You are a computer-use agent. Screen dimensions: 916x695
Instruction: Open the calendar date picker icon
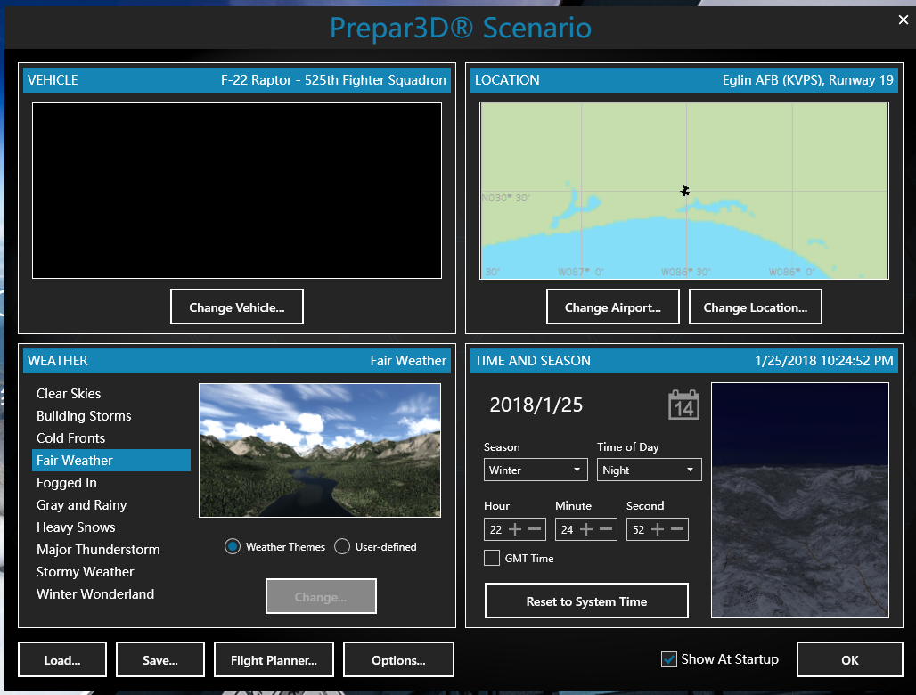[x=683, y=405]
